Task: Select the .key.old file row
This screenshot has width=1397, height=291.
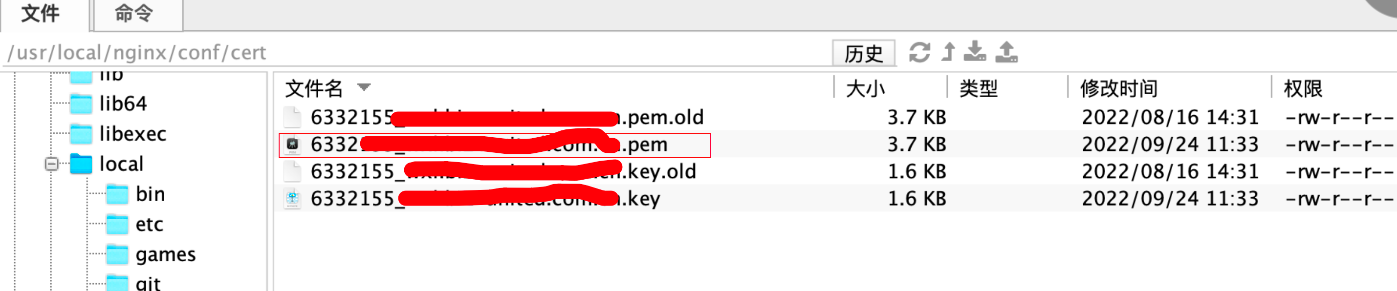Action: 502,172
